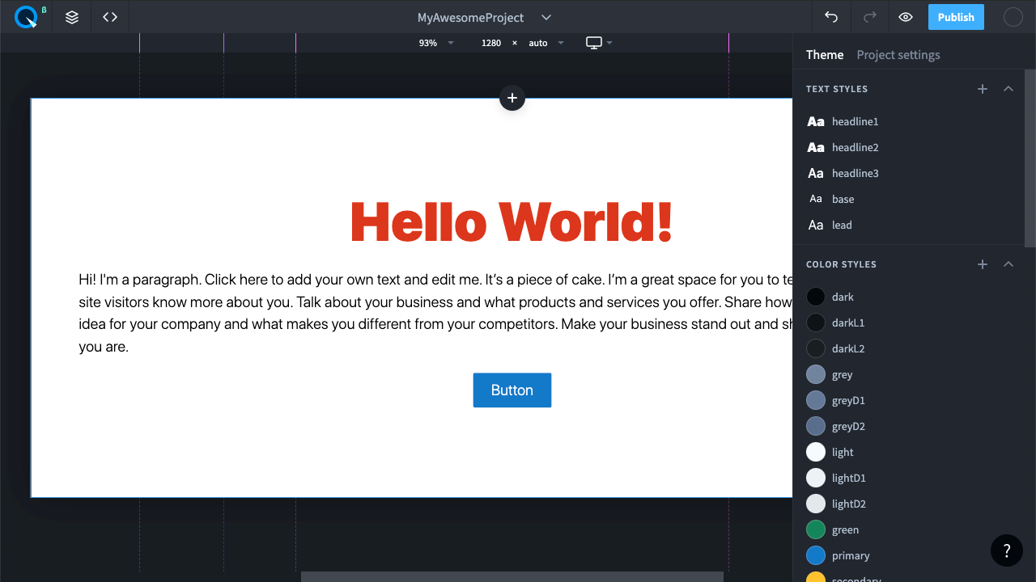Open the help question mark button

click(x=1007, y=550)
